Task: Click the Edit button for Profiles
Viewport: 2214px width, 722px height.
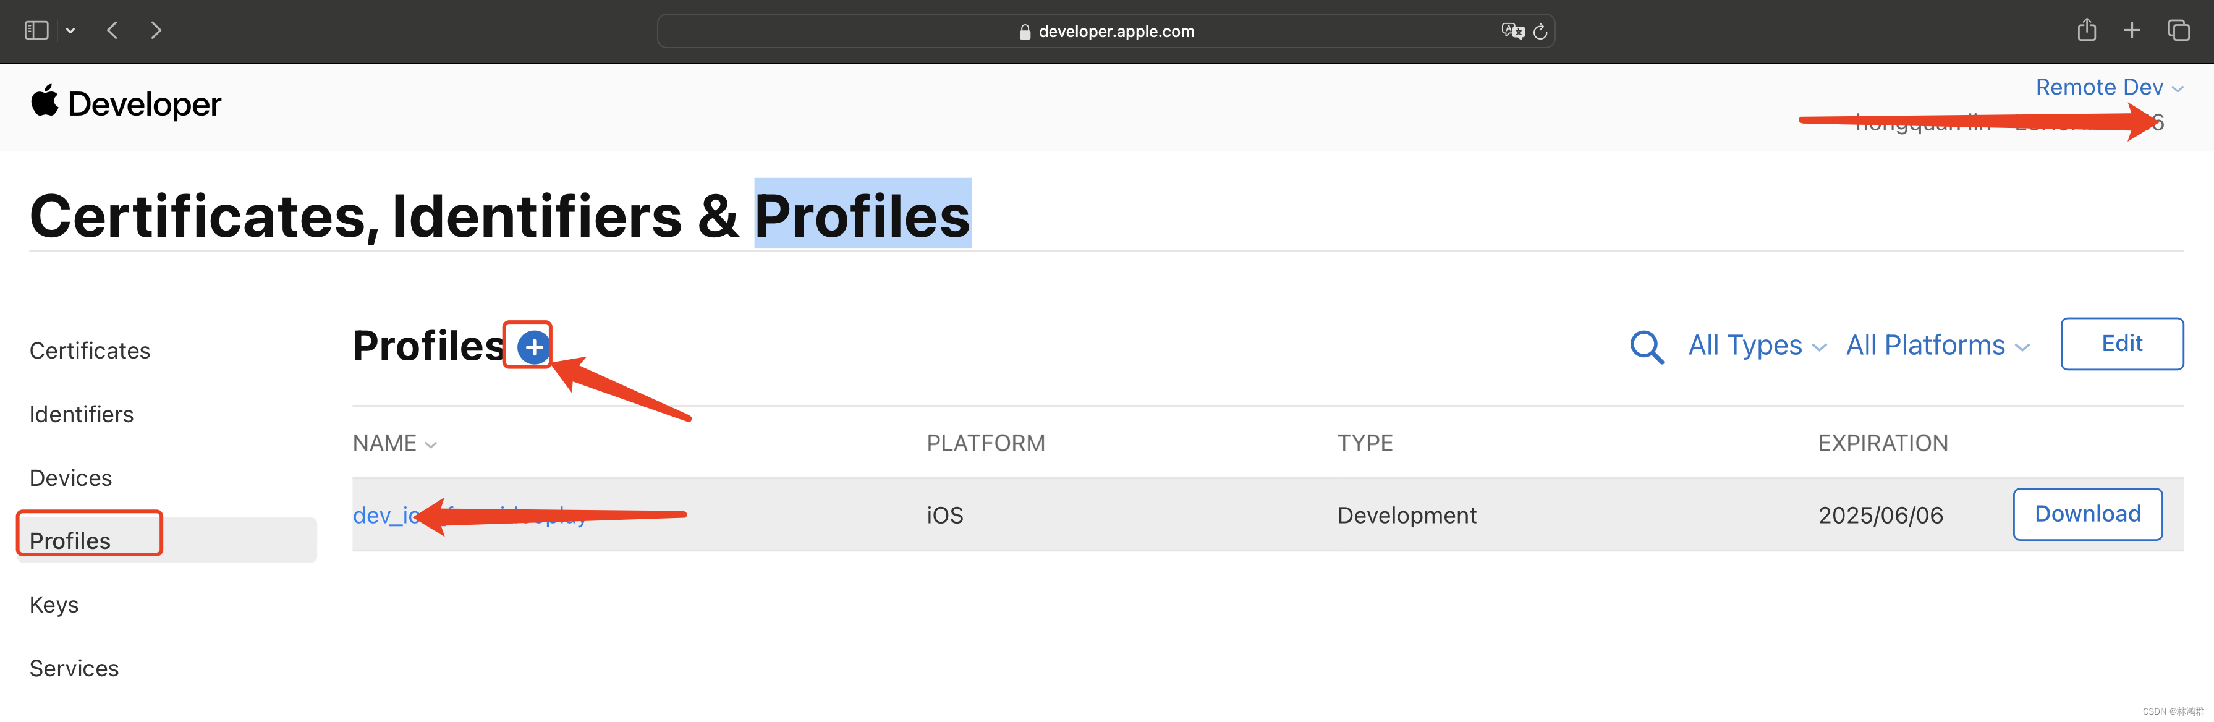Action: tap(2119, 343)
